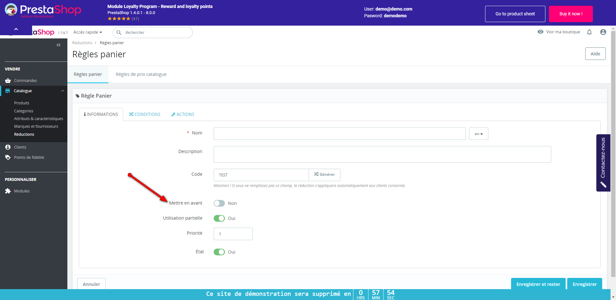Open the Accès rapide dropdown
Image resolution: width=616 pixels, height=300 pixels.
(x=88, y=32)
